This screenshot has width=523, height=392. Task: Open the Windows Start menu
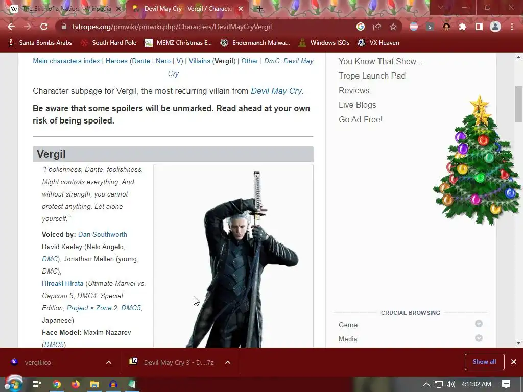click(x=13, y=384)
